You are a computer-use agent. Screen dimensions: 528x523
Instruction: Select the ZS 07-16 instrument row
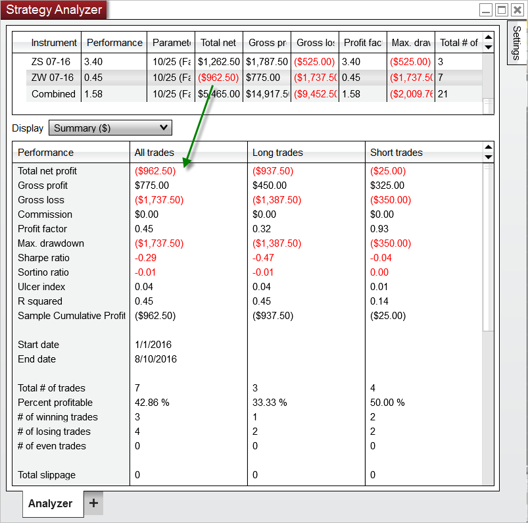[x=53, y=60]
